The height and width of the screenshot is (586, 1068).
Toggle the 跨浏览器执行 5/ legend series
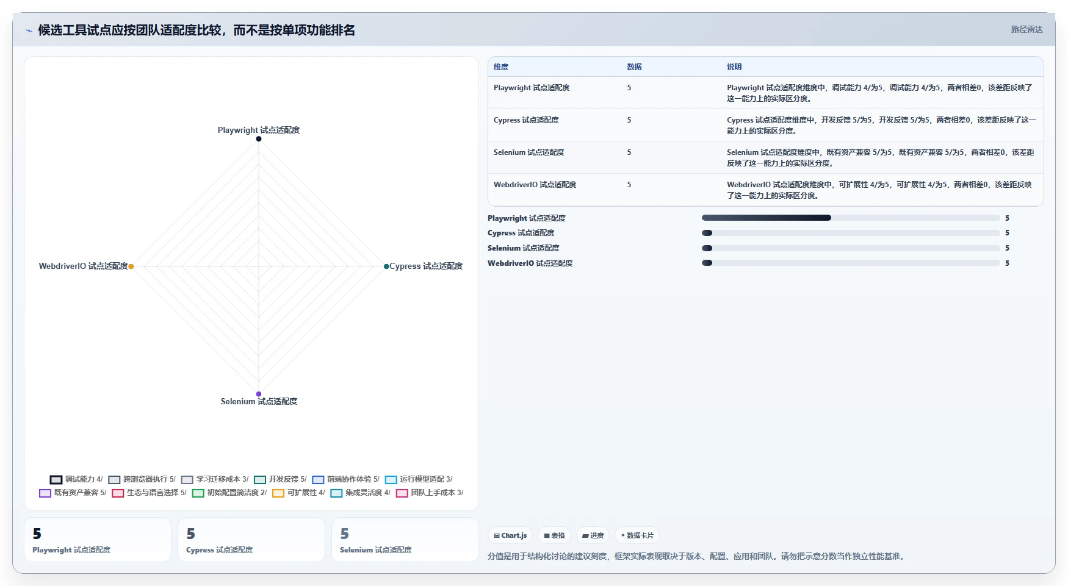click(x=142, y=479)
